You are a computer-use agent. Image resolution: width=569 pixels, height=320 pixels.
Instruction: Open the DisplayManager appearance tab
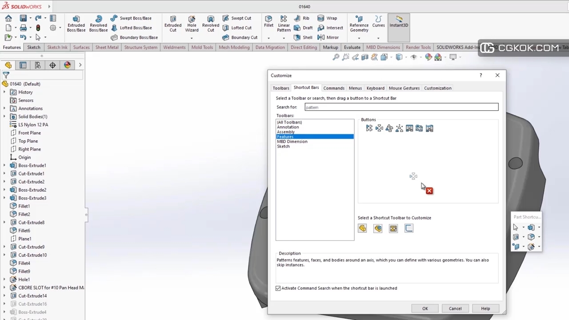67,65
